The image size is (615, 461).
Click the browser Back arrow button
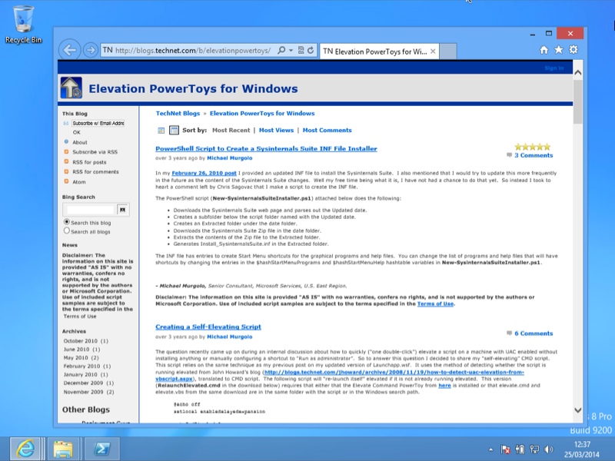tap(70, 50)
